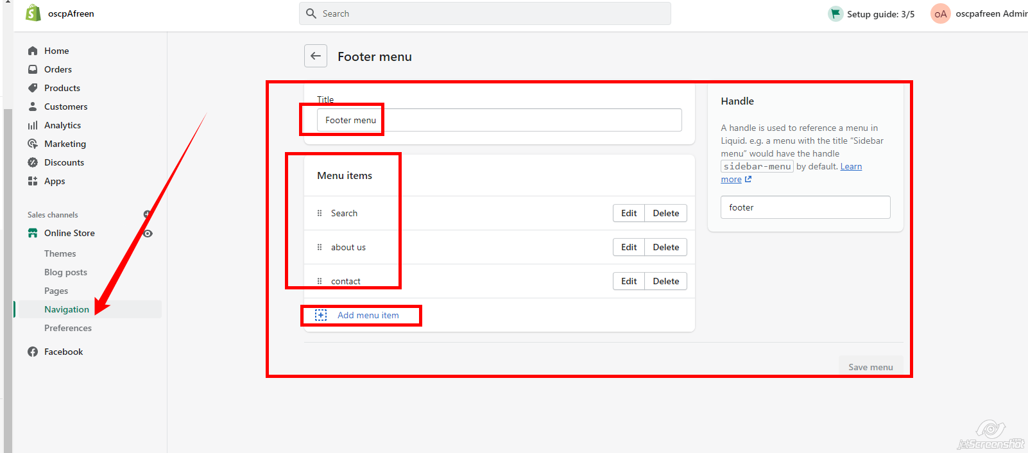Open the oA account avatar
The image size is (1028, 453).
click(941, 13)
